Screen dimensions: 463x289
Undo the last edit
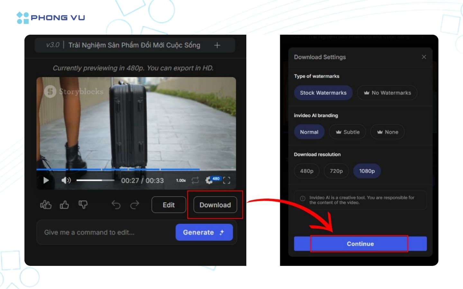(x=116, y=205)
